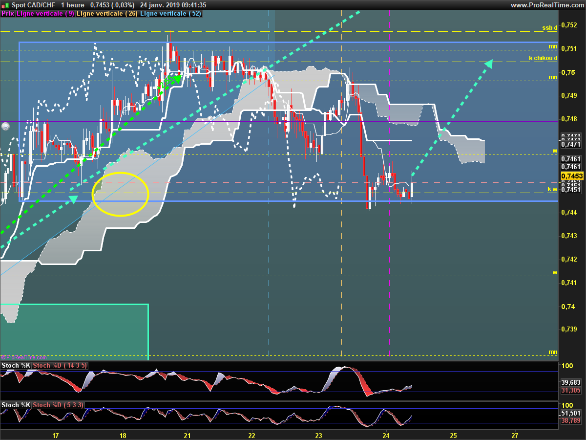
Task: Click the candlestick chart icon beside Spot CAD/CHF
Action: click(5, 5)
